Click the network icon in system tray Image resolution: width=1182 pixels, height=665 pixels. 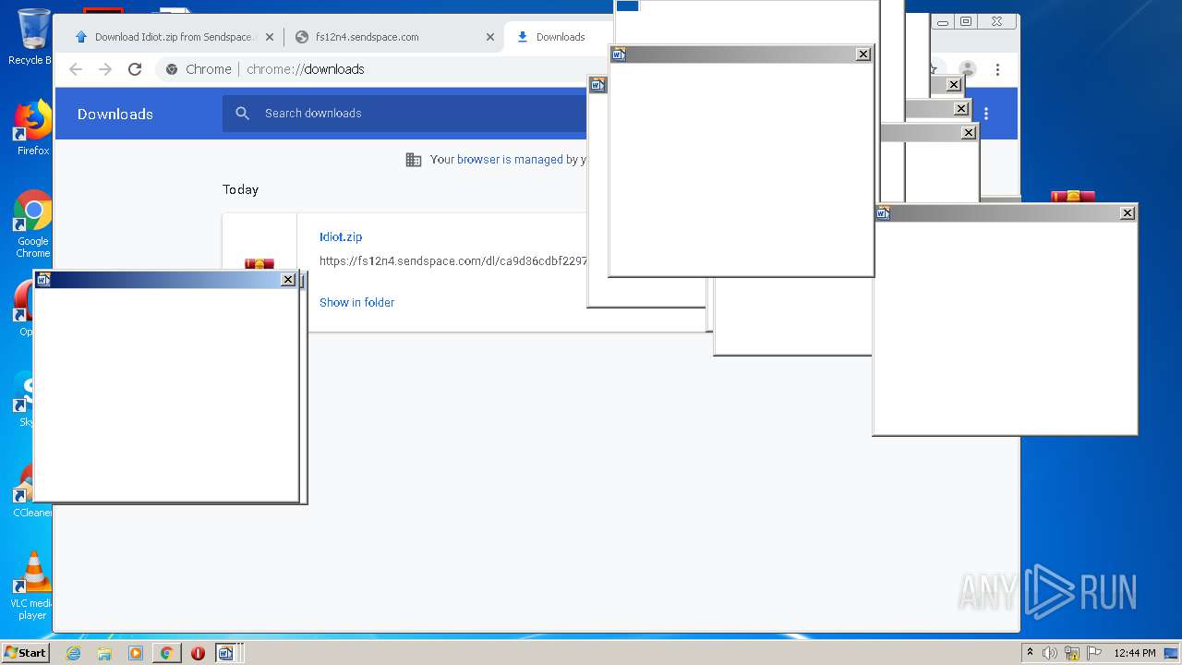pyautogui.click(x=1072, y=653)
